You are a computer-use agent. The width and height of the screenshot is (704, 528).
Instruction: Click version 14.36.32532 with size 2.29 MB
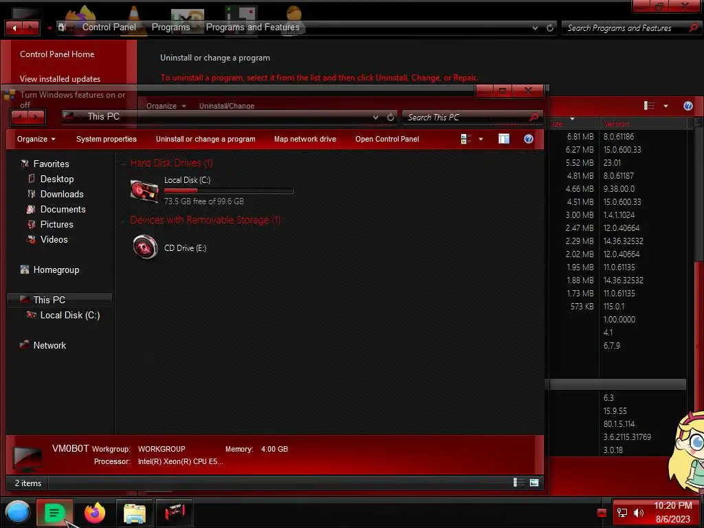tap(623, 241)
